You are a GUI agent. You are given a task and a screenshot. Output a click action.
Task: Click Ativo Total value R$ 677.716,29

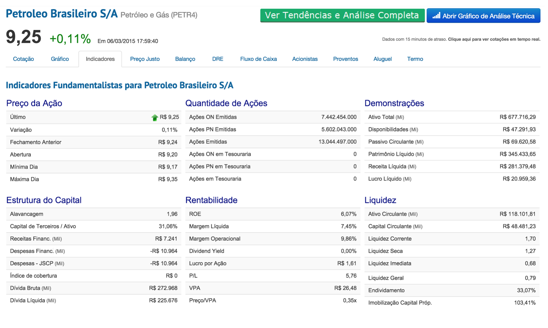517,117
